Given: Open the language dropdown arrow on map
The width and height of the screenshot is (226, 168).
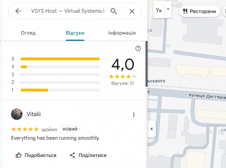Looking at the screenshot, I should (168, 9).
